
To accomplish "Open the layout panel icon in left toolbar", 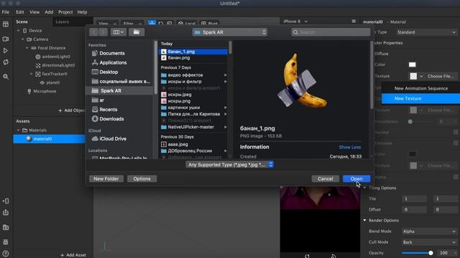I will [x=6, y=24].
